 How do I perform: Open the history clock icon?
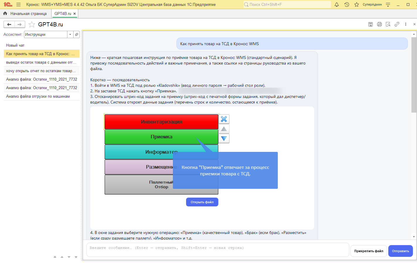pos(347,4)
